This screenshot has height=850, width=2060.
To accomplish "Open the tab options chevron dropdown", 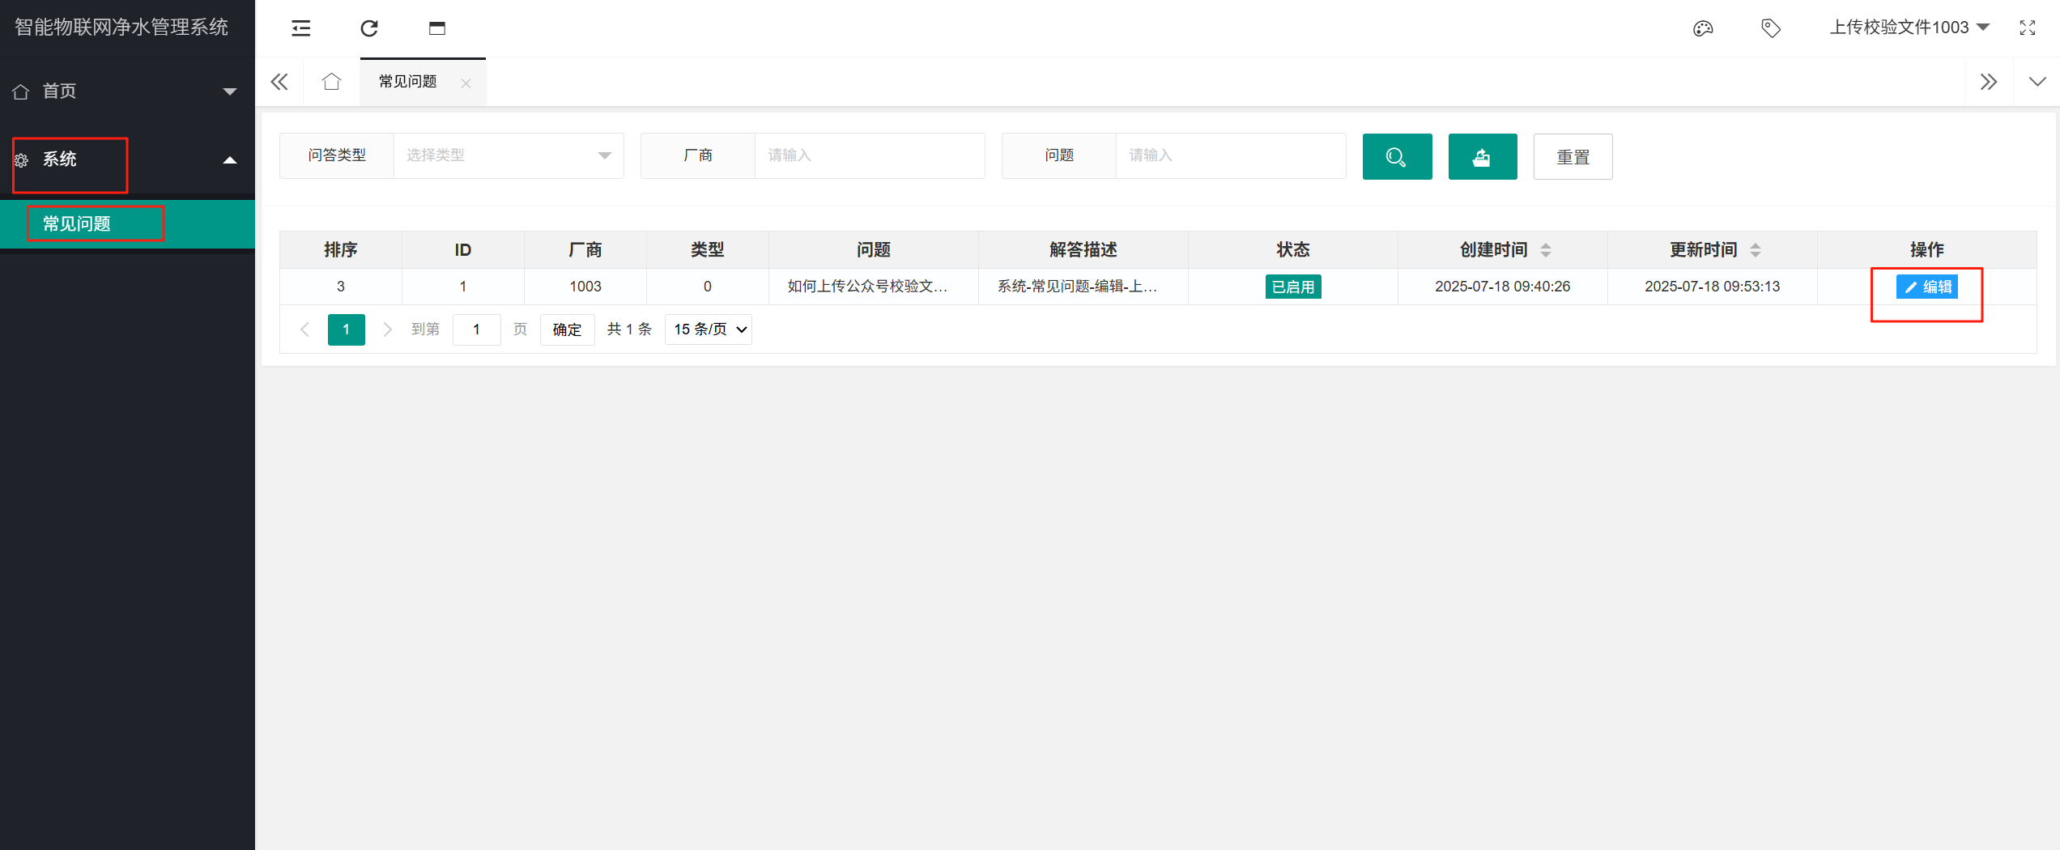I will tap(2037, 82).
